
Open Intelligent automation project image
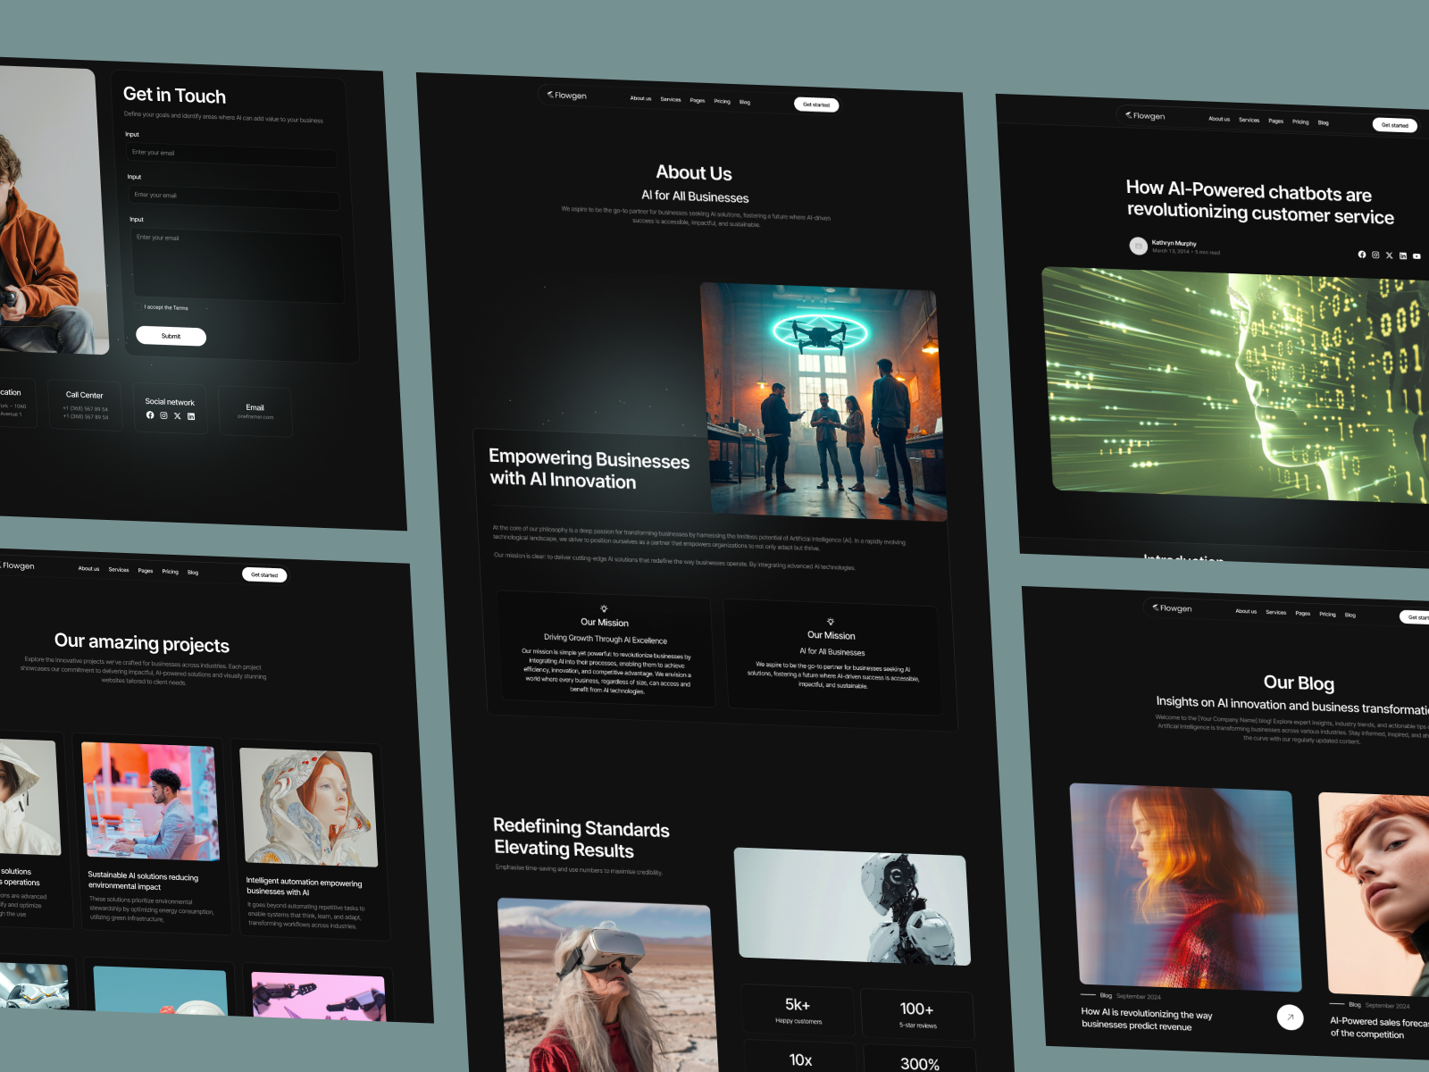309,808
